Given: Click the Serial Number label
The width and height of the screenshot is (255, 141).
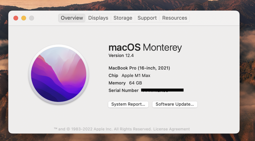Looking at the screenshot, I should [x=123, y=90].
